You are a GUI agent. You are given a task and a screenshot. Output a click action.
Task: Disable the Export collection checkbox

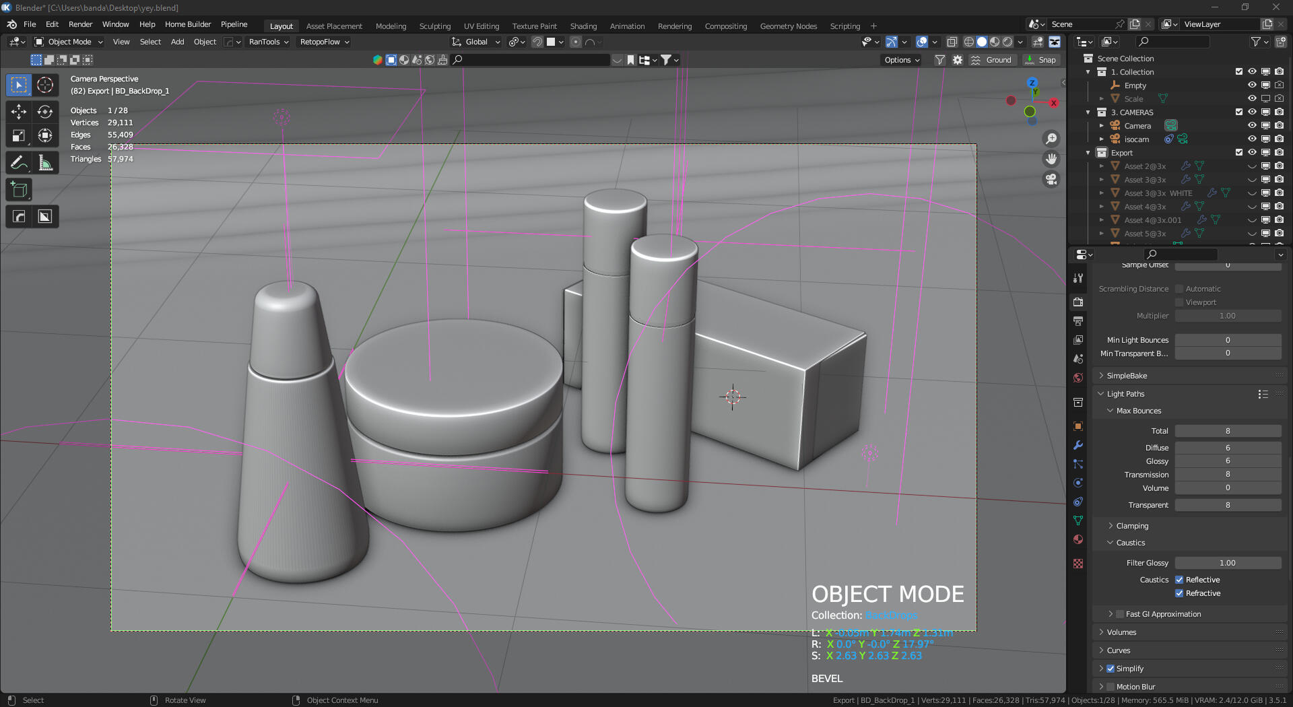coord(1238,153)
